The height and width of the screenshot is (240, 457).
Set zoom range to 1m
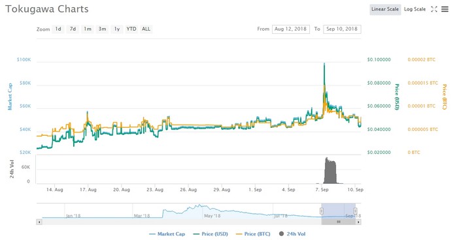coord(88,29)
